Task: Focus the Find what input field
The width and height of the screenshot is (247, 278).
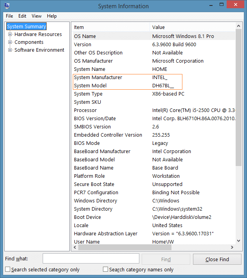Action: tap(91, 258)
